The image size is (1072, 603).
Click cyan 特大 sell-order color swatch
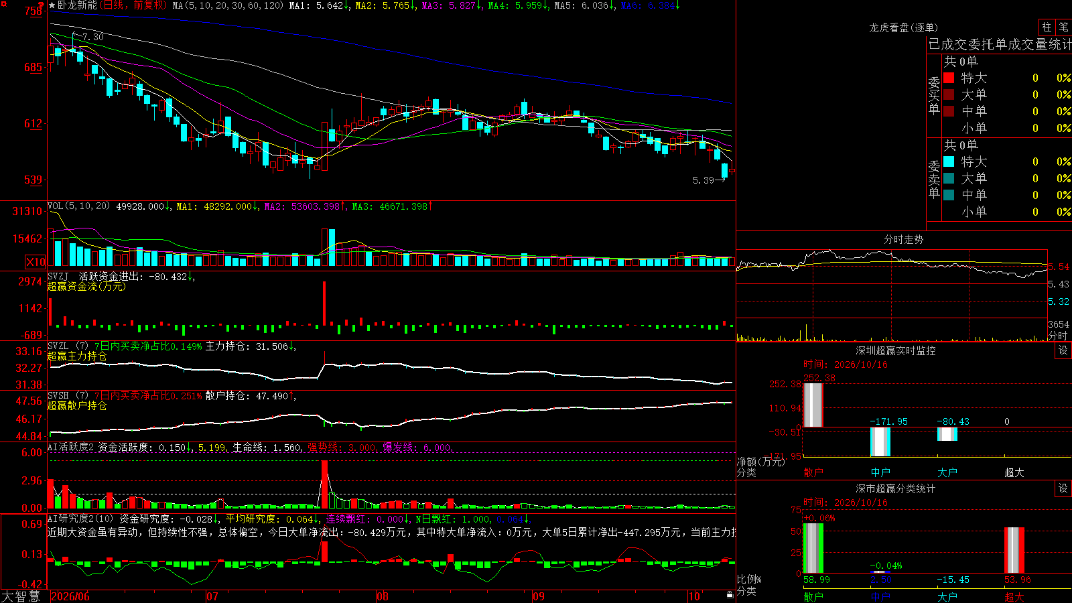pyautogui.click(x=949, y=161)
